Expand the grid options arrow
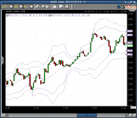Screen dimensions: 137x118 click(x=70, y=7)
